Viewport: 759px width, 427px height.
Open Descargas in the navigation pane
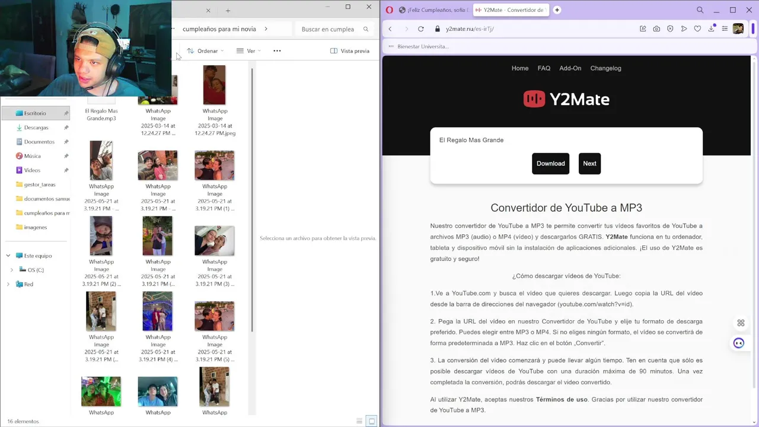[36, 128]
